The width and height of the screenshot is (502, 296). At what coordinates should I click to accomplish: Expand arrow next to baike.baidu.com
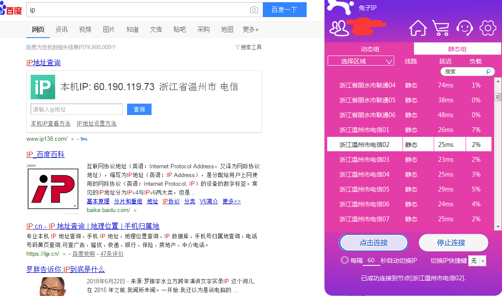pos(135,211)
